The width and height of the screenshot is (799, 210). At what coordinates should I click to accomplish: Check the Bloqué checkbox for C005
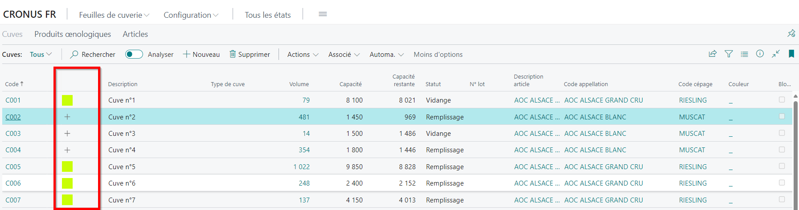782,166
